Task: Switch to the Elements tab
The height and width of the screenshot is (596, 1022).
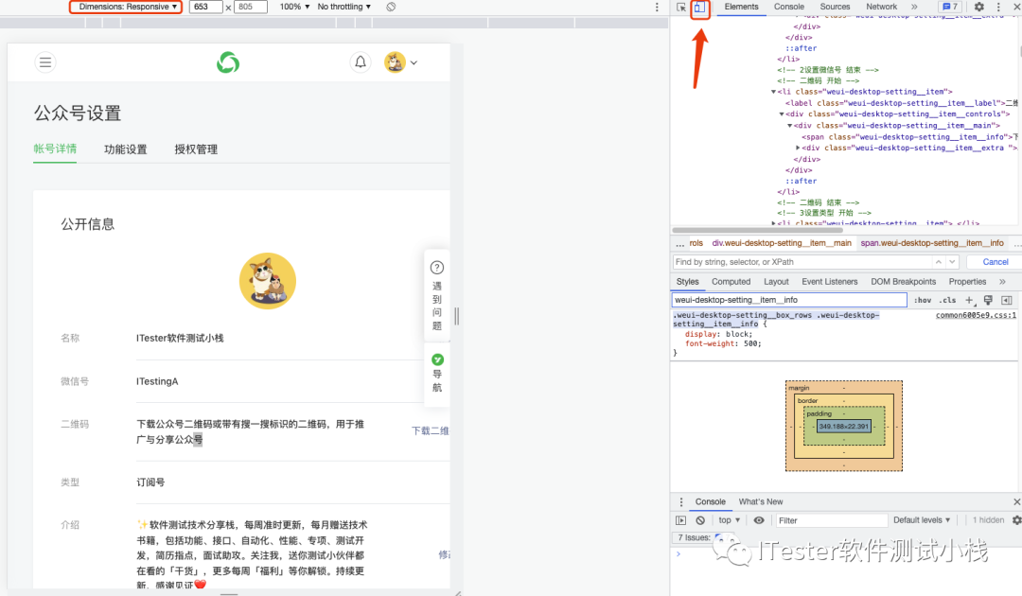Action: click(741, 7)
